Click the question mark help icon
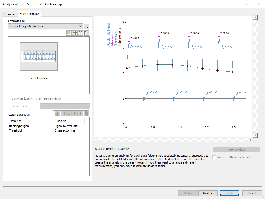The image size is (265, 199). [247, 4]
